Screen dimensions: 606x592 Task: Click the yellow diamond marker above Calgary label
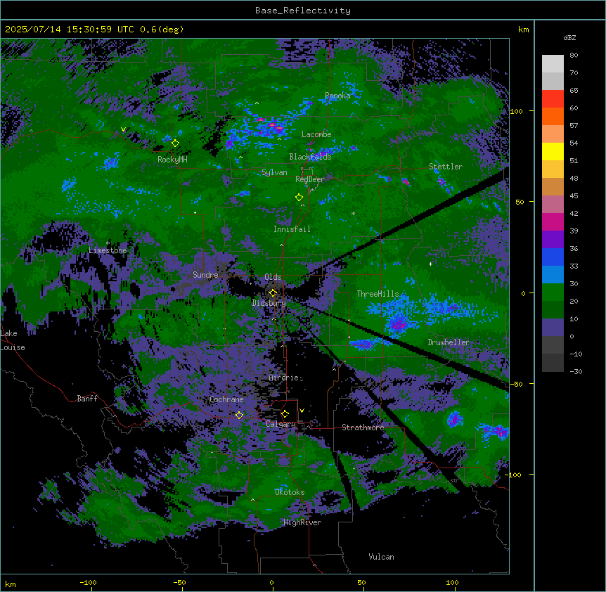click(x=285, y=414)
